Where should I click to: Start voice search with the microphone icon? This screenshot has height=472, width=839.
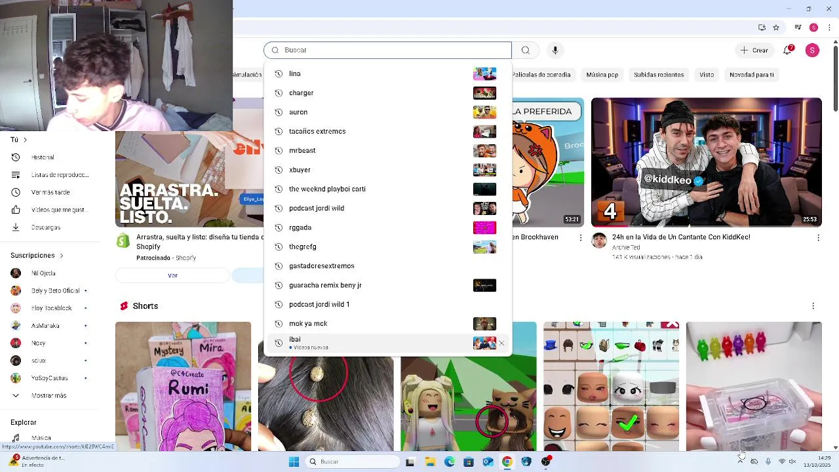pos(555,50)
